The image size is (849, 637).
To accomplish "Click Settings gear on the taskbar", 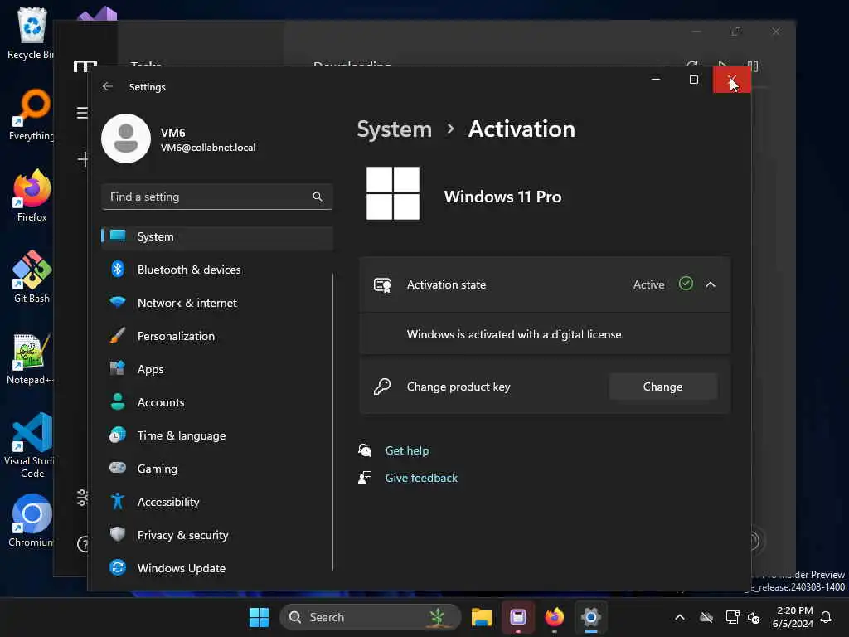I will 590,617.
